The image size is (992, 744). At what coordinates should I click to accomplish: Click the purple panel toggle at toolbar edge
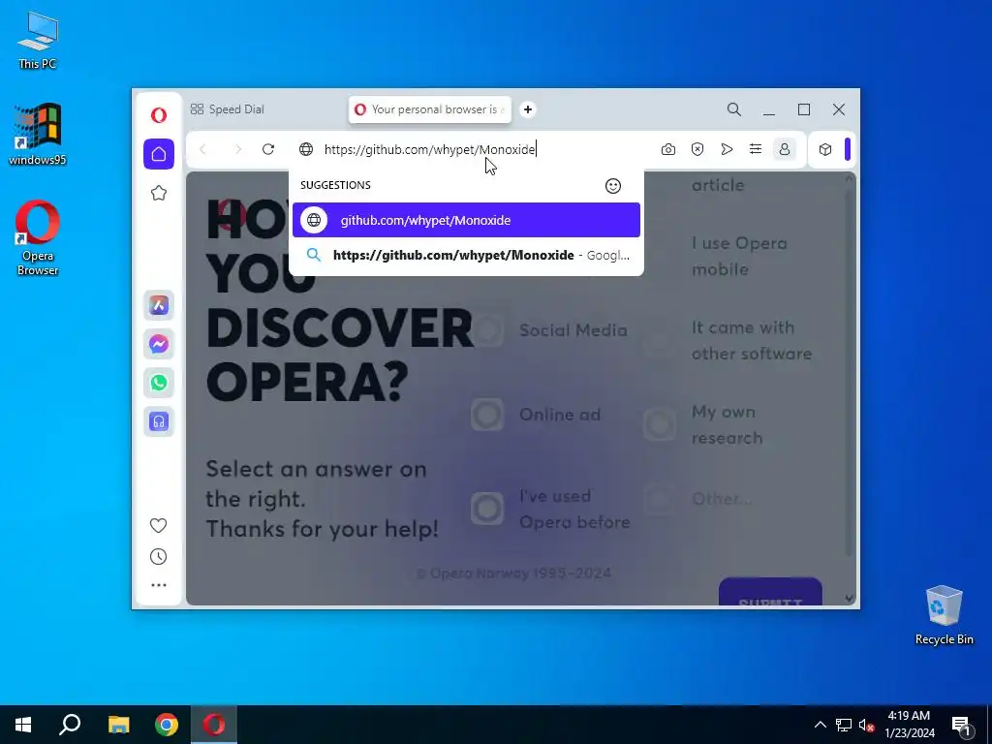point(848,149)
